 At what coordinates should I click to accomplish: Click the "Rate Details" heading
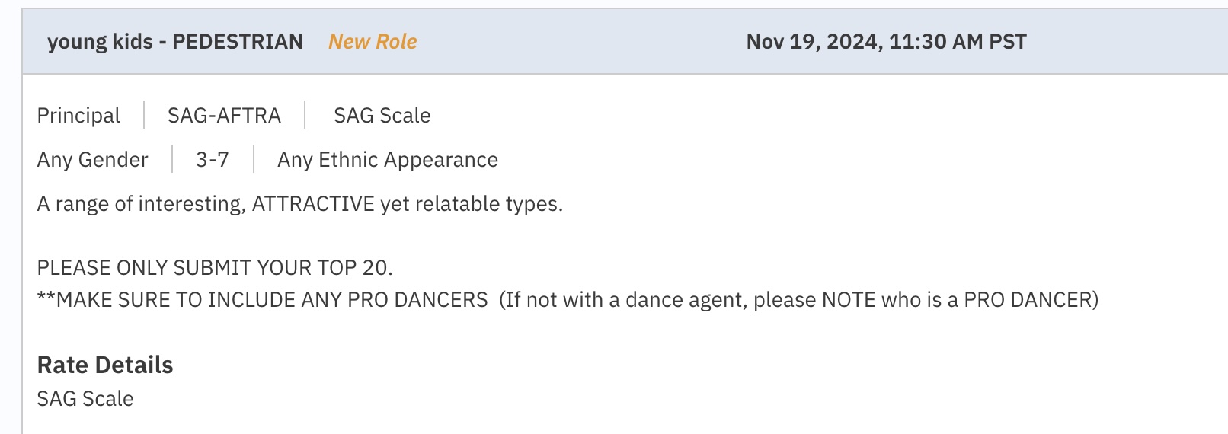click(105, 365)
